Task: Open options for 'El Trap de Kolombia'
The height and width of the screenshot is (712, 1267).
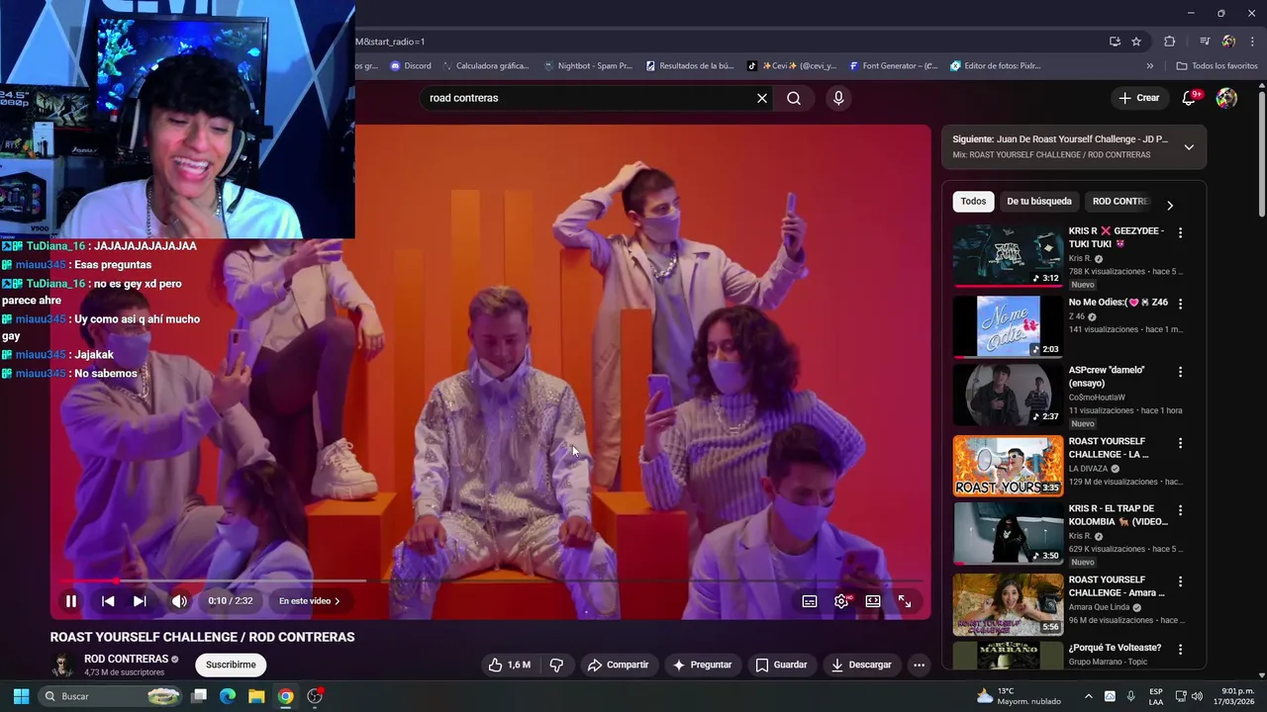Action: pos(1180,510)
